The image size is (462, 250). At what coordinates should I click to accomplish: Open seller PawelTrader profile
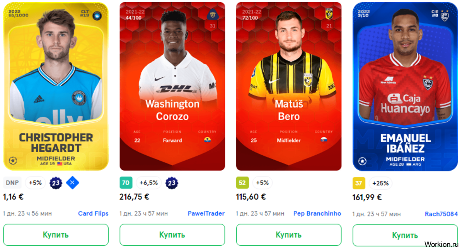(206, 213)
